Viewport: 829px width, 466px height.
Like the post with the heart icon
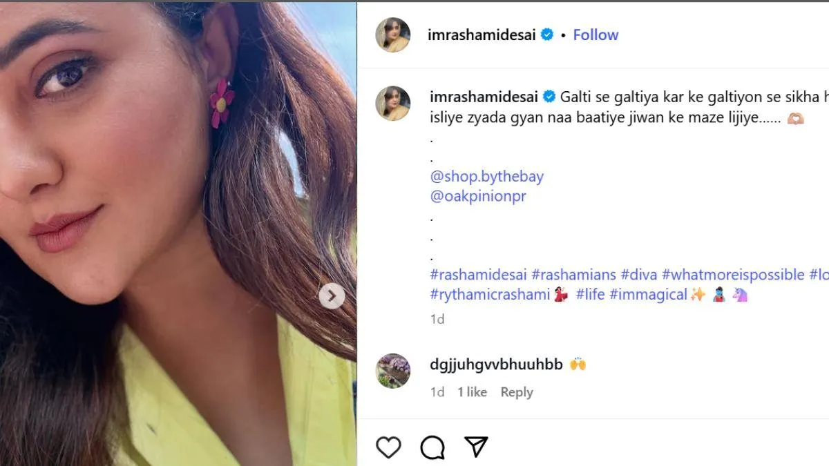tap(388, 447)
